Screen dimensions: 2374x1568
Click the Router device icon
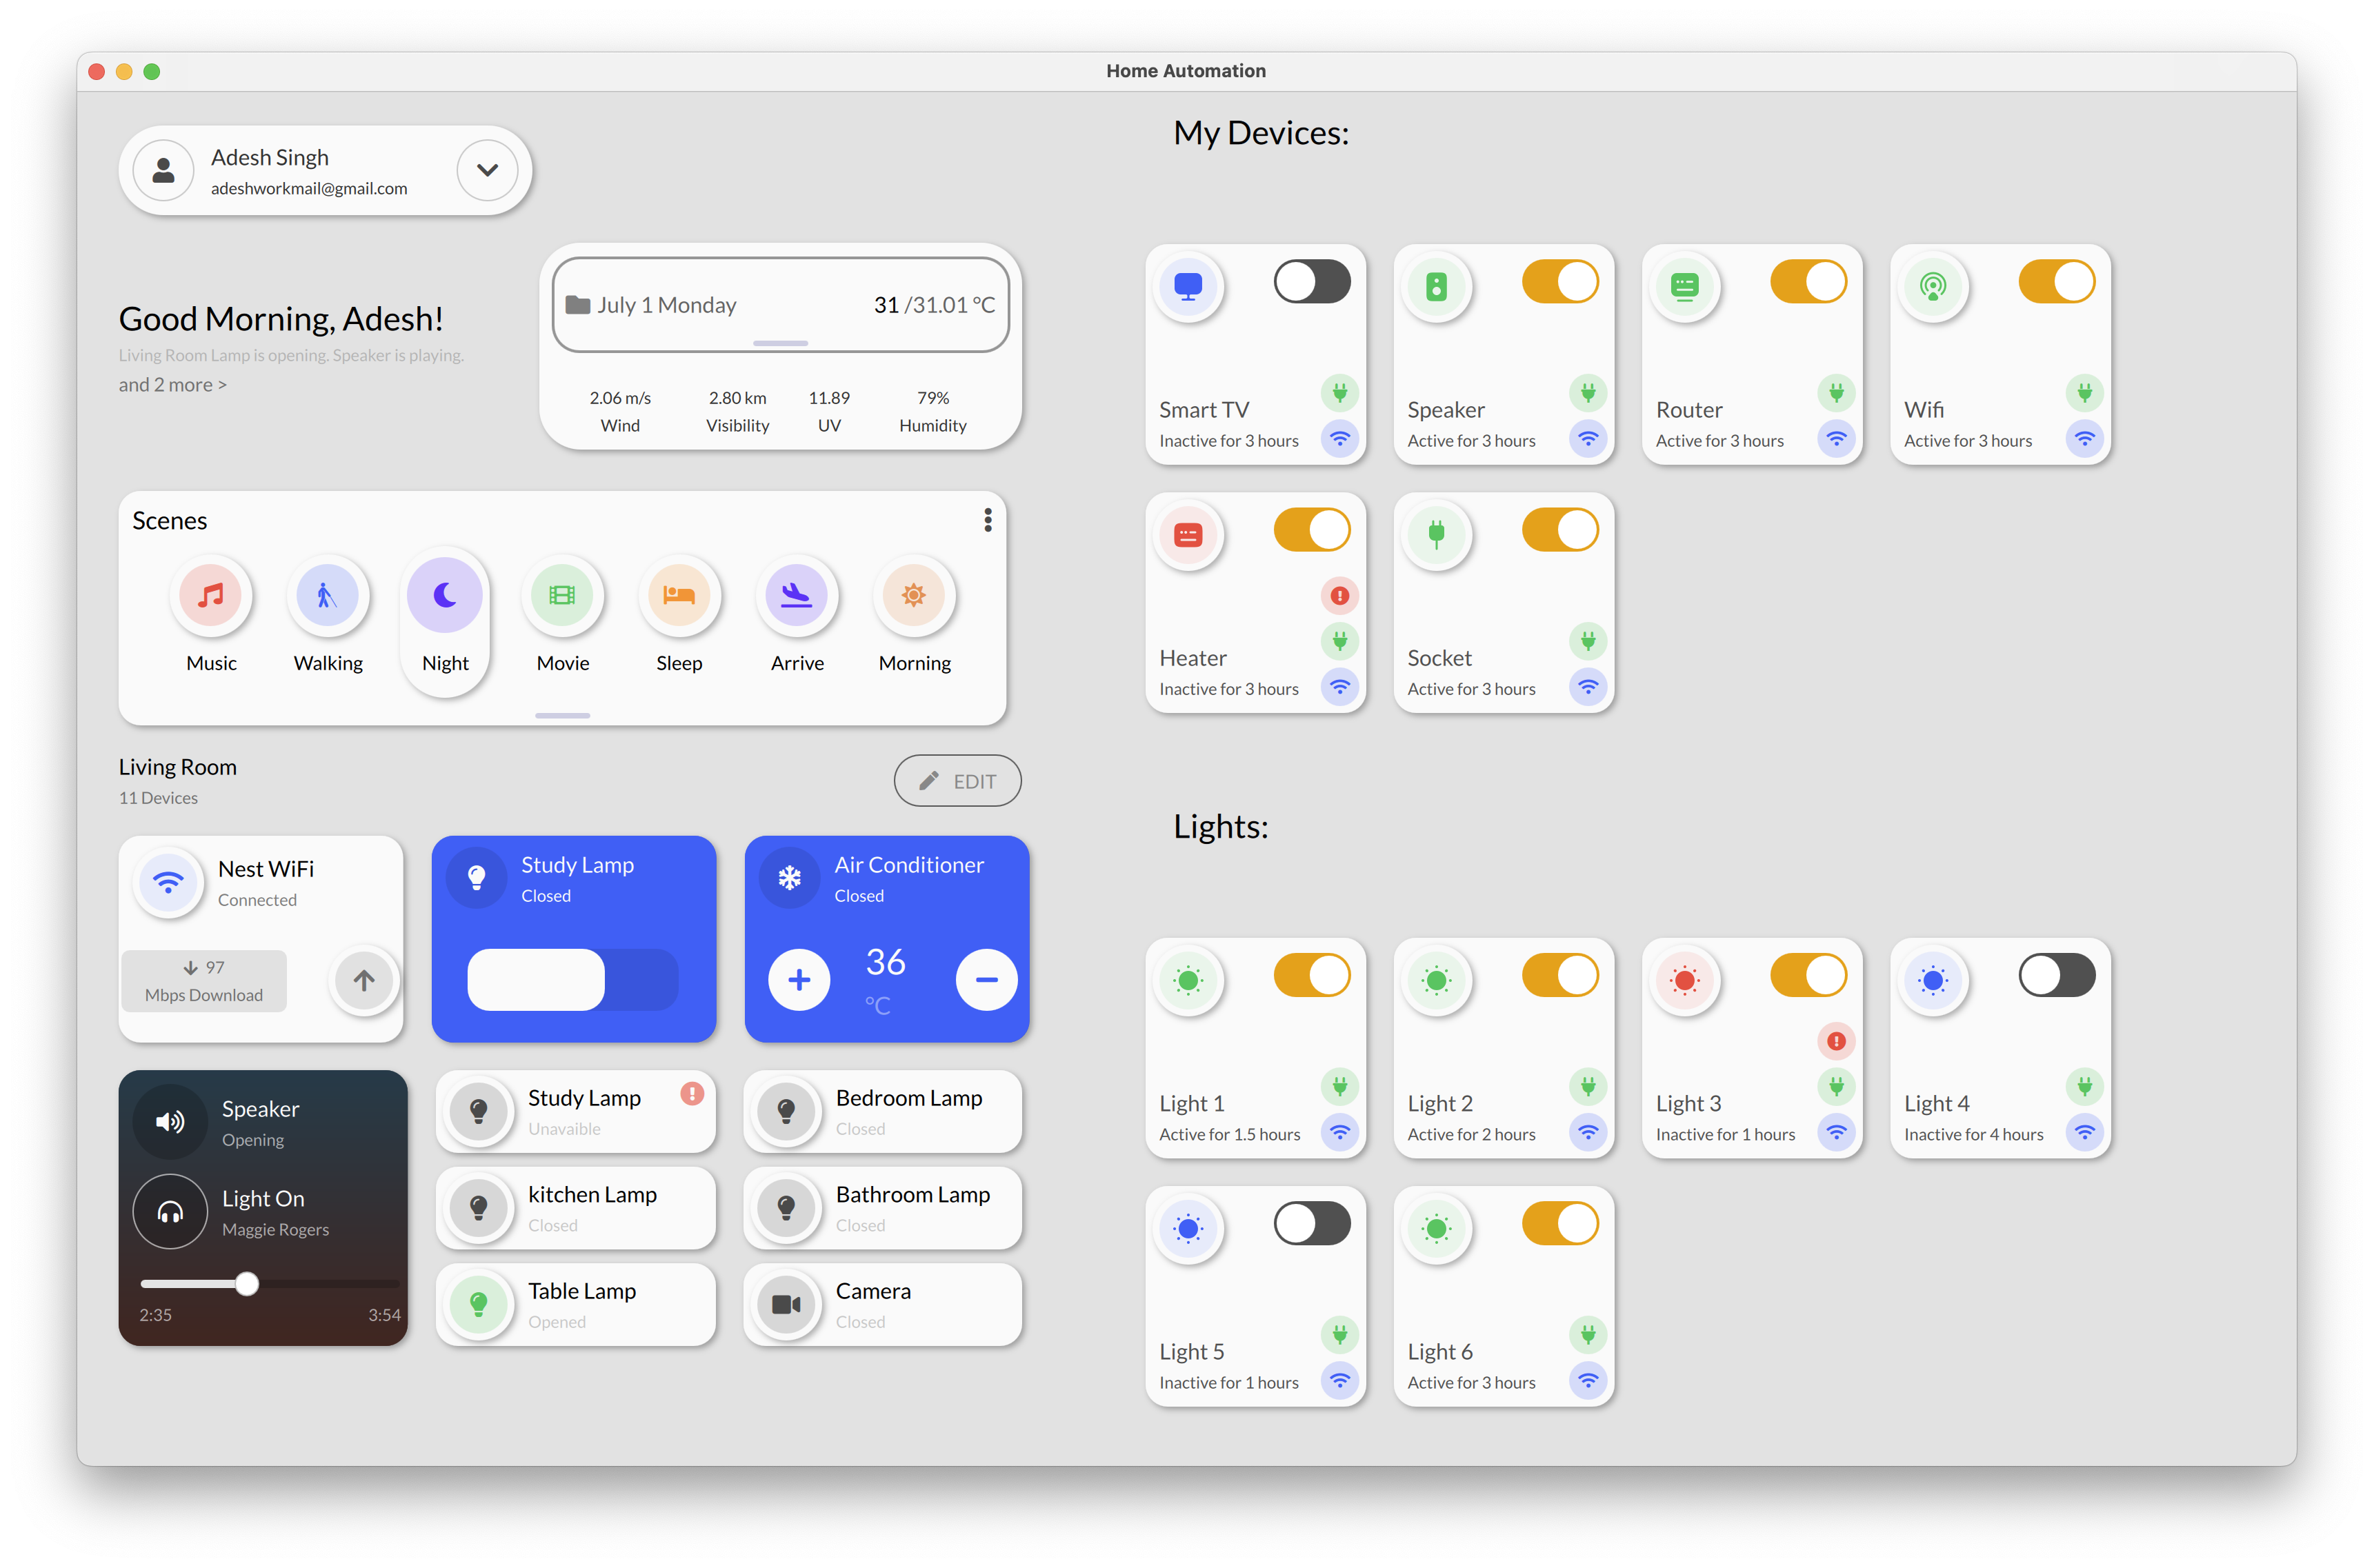pyautogui.click(x=1685, y=287)
